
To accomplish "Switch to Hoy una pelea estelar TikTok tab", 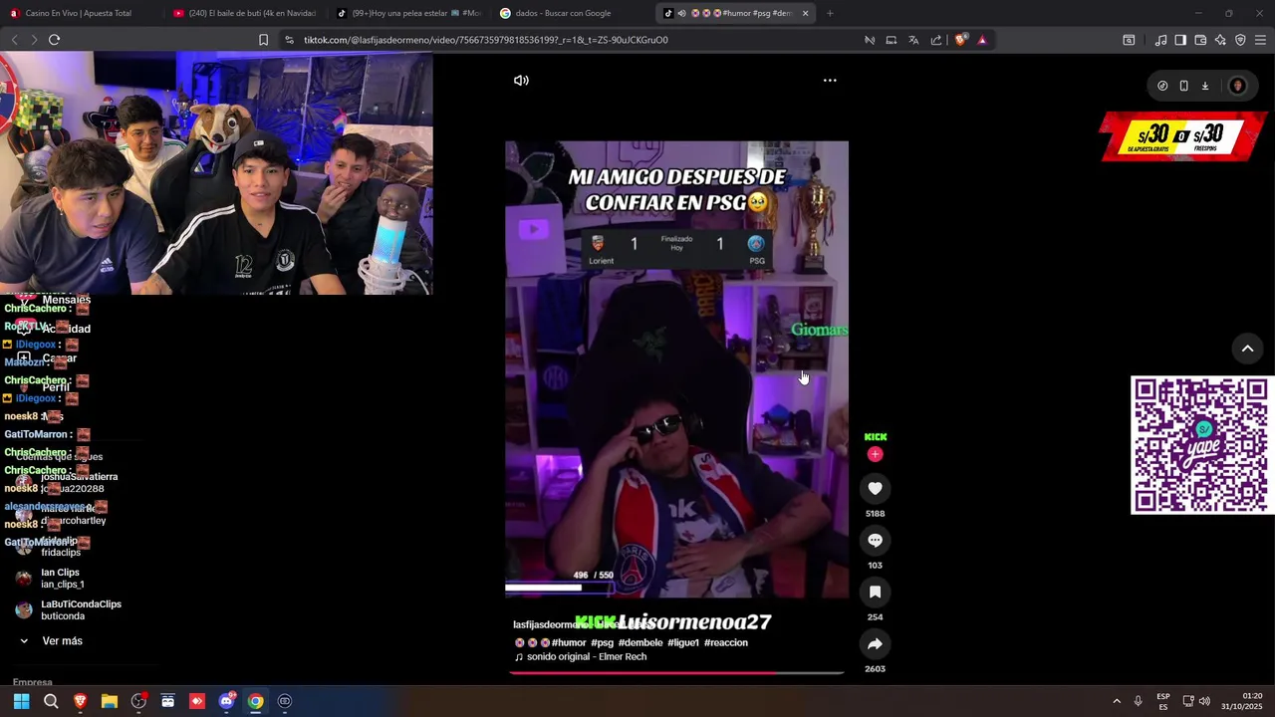I will click(408, 13).
